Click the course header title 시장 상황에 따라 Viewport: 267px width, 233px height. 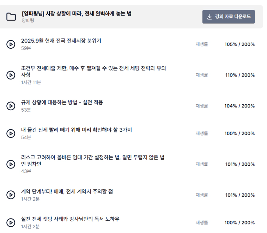click(77, 13)
